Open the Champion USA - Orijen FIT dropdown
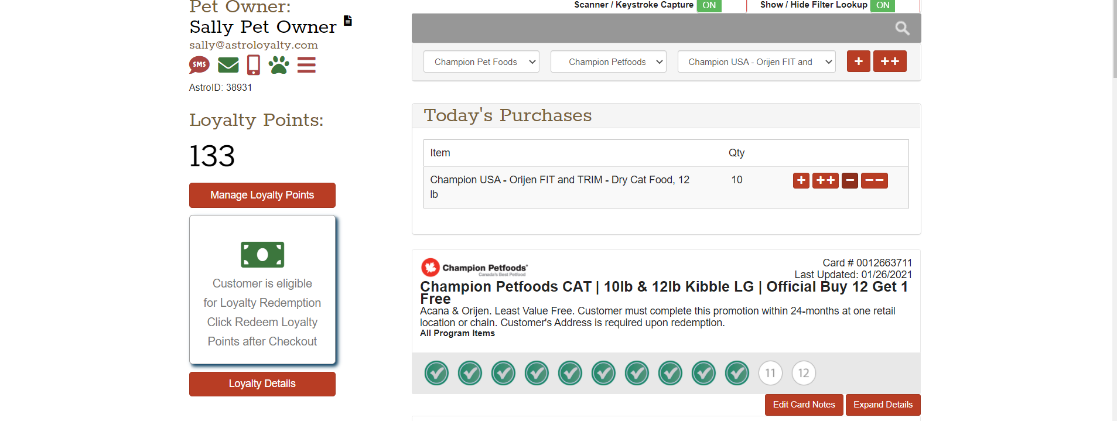This screenshot has height=421, width=1117. (x=756, y=61)
